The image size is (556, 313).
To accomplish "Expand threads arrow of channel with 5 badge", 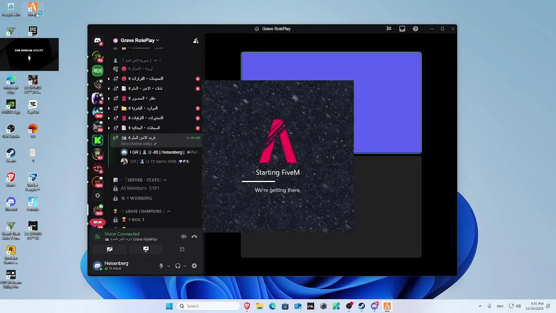I will point(109,118).
